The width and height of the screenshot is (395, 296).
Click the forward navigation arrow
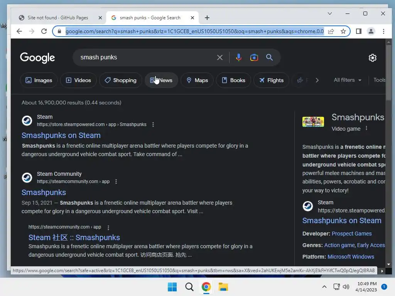pyautogui.click(x=32, y=31)
